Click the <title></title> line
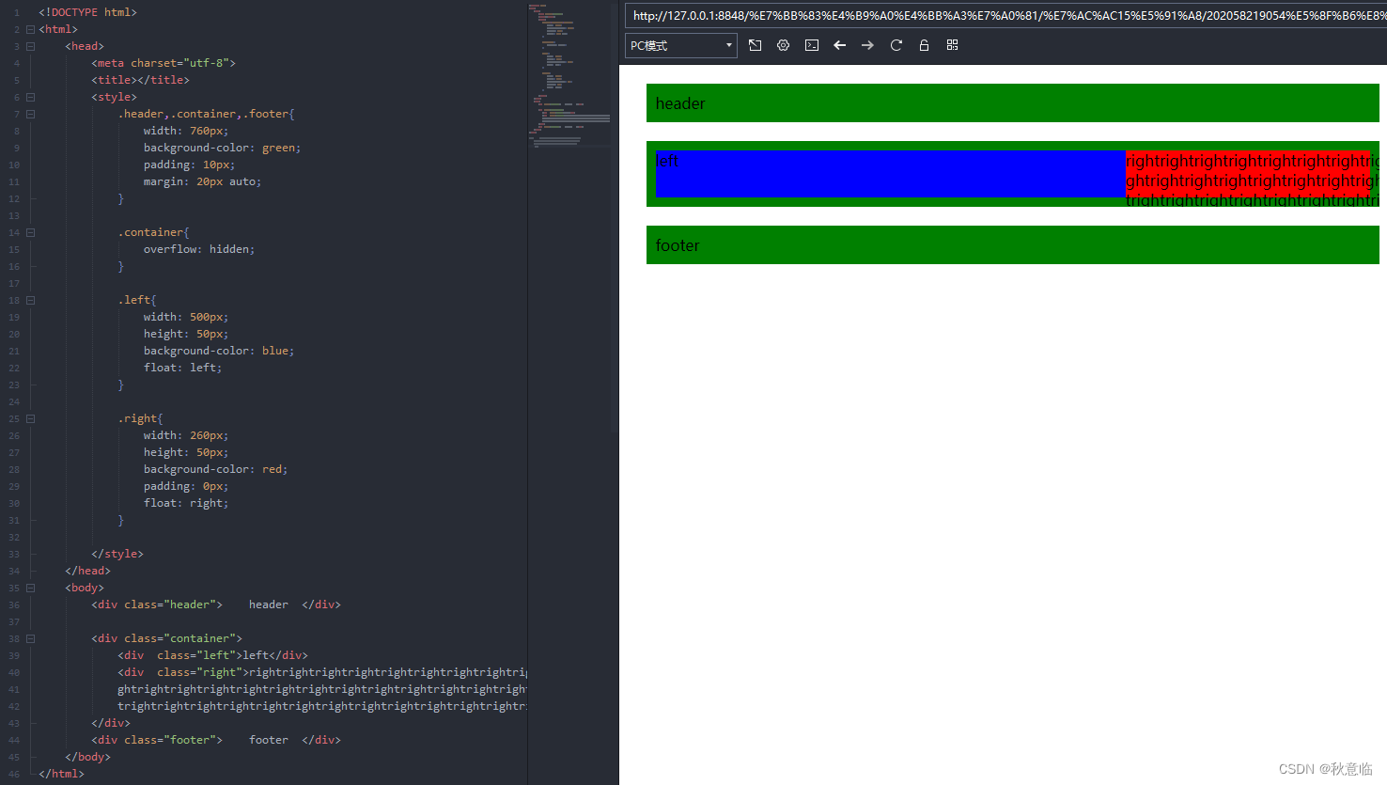Image resolution: width=1387 pixels, height=785 pixels. click(140, 80)
